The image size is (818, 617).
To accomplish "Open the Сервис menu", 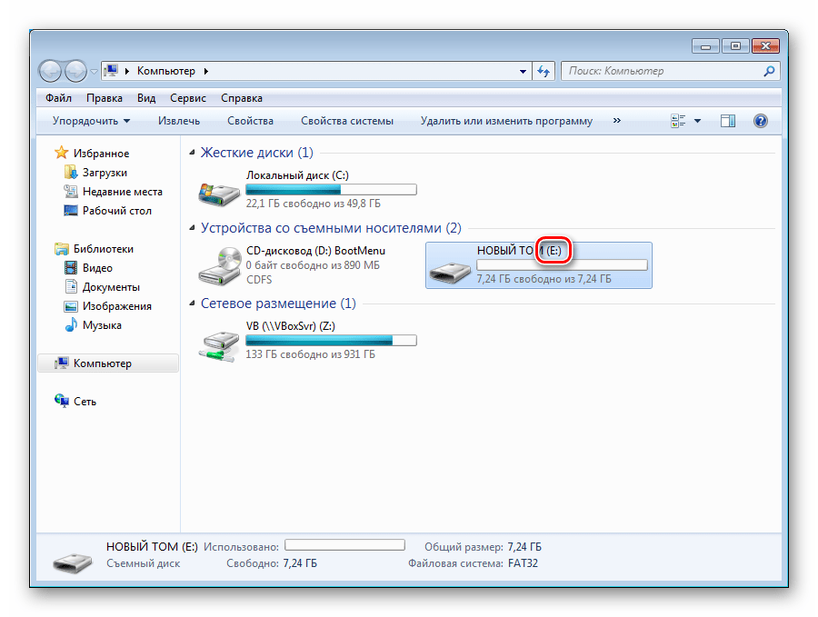I will click(187, 98).
